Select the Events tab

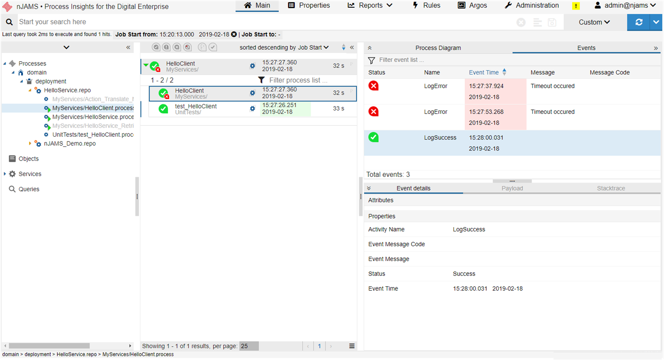[586, 48]
